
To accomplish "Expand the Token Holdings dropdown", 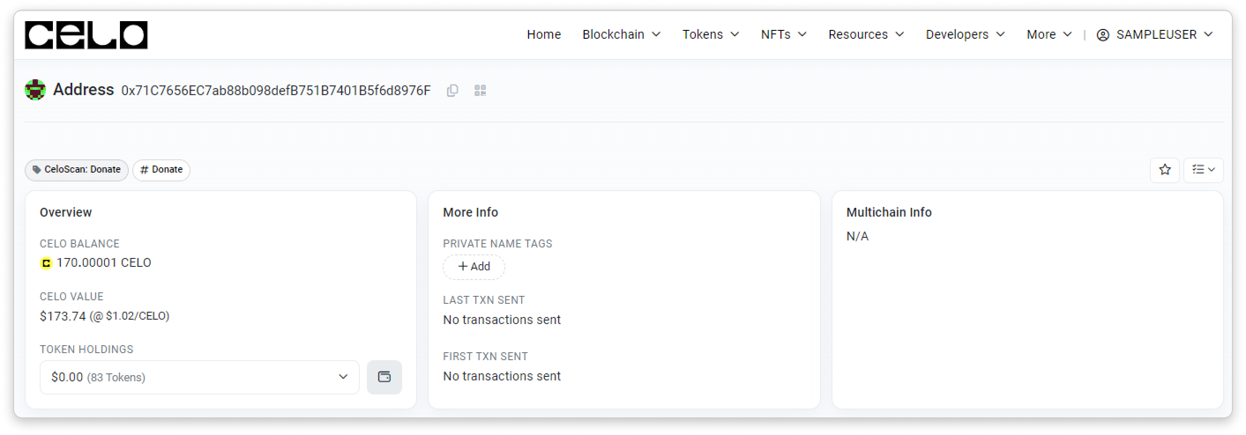I will point(199,377).
